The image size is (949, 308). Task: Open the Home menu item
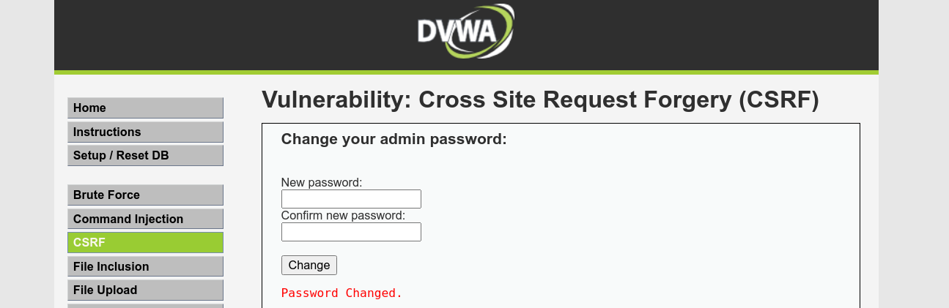(x=145, y=108)
